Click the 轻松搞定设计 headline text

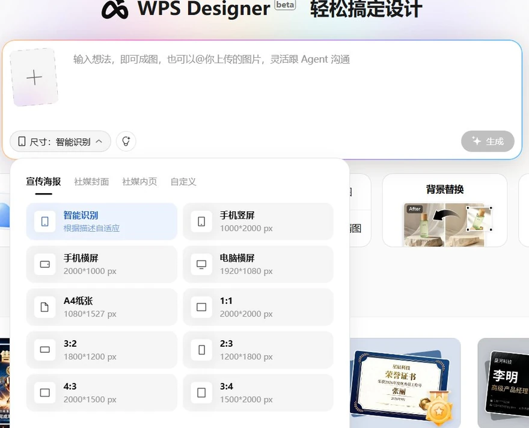pos(366,9)
